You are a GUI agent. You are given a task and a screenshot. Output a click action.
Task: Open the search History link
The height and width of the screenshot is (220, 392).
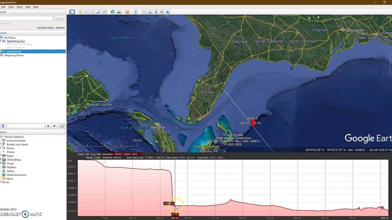click(60, 28)
